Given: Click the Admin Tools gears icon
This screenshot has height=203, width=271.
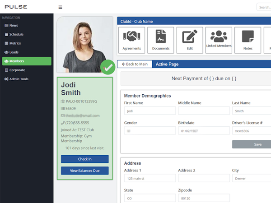Looking at the screenshot, I should 6,79.
